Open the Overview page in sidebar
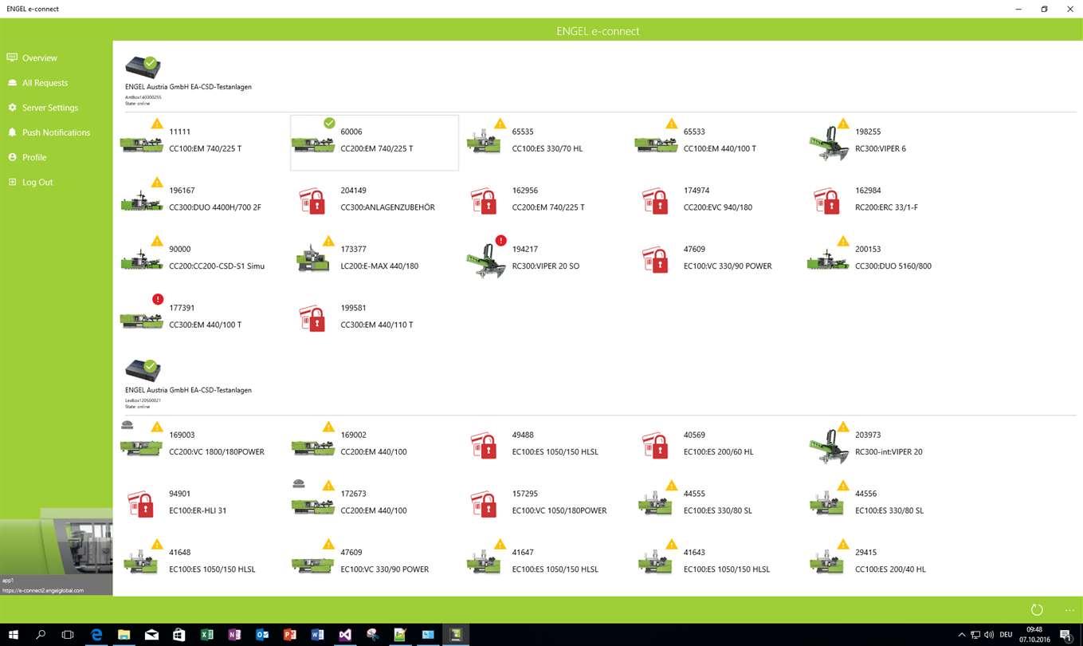Screen dimensions: 1083x646 tap(40, 58)
